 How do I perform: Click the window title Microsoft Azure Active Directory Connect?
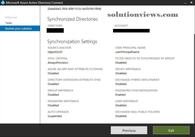34,3
